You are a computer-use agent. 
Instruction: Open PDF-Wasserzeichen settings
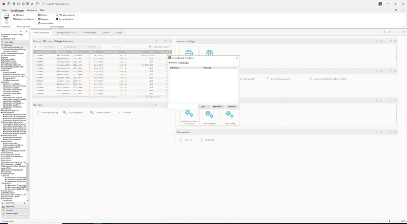coord(65,15)
